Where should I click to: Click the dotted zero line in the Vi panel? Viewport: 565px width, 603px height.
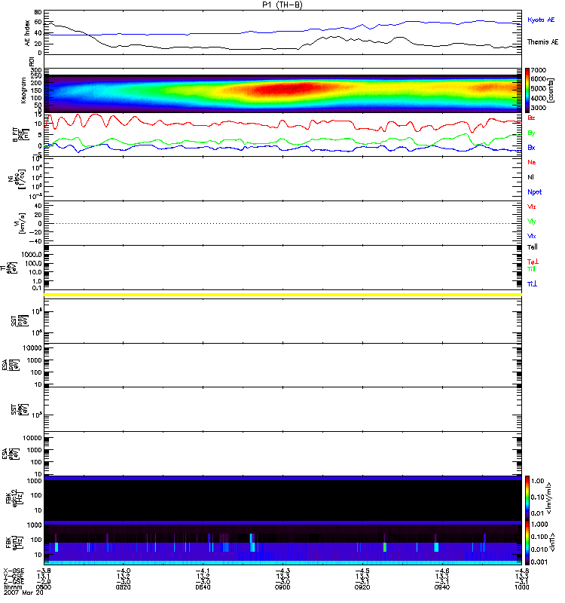pos(282,223)
